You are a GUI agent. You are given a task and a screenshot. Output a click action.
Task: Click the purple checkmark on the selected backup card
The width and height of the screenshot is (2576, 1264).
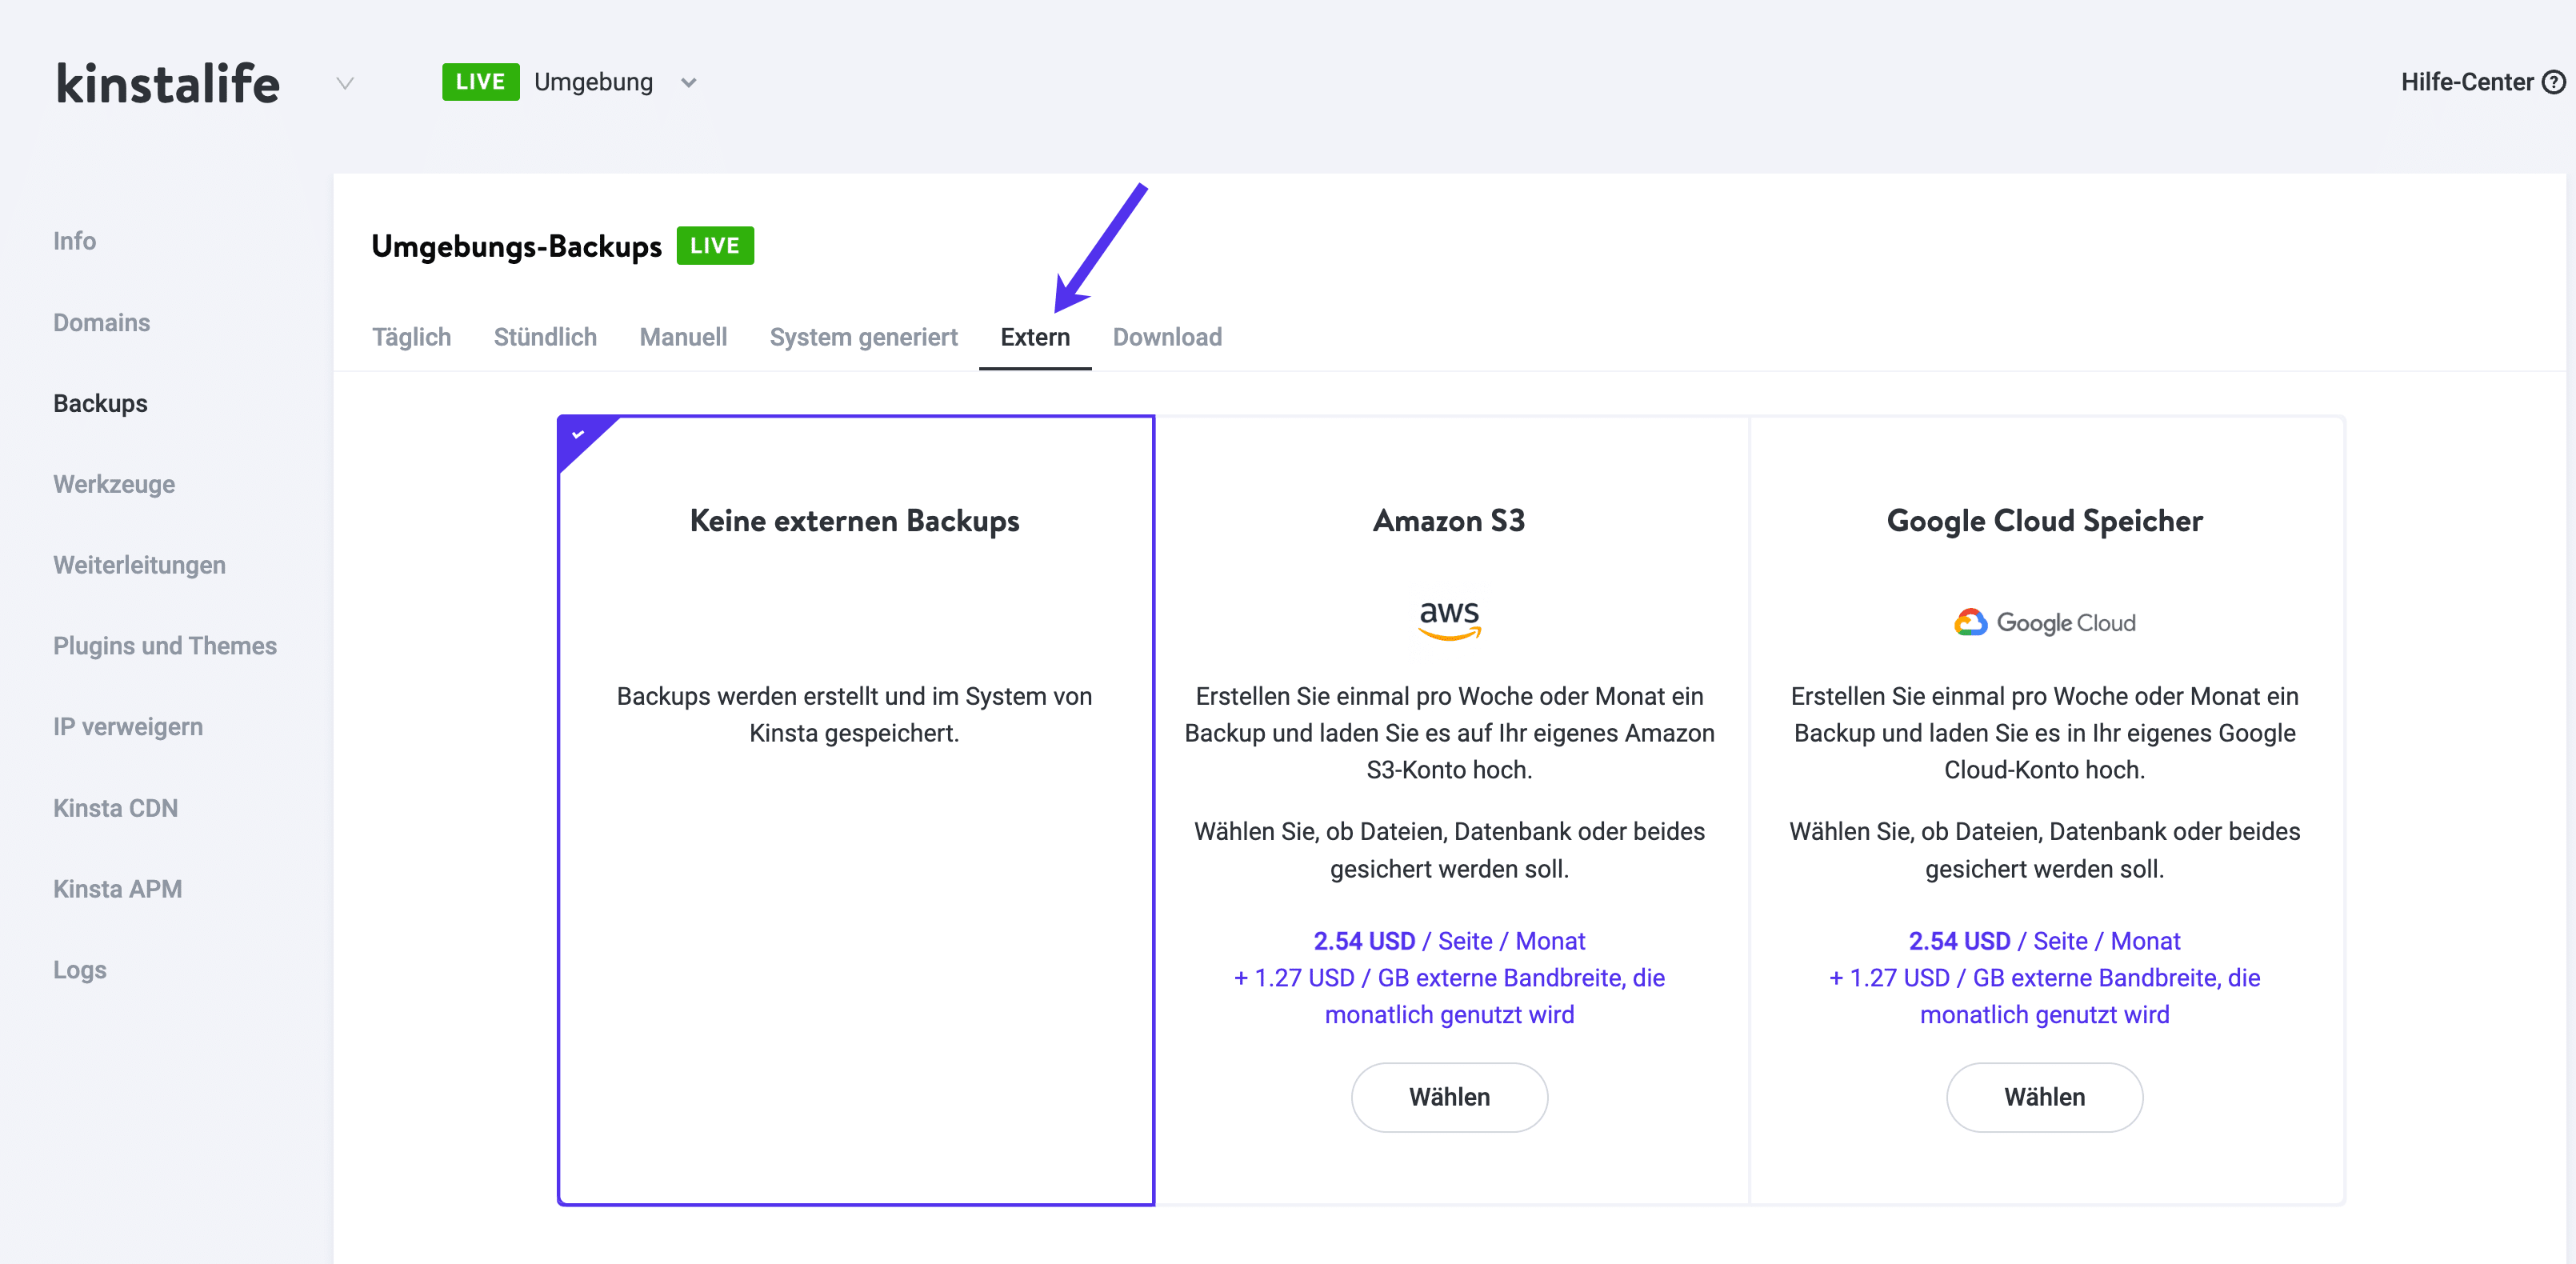[x=577, y=434]
